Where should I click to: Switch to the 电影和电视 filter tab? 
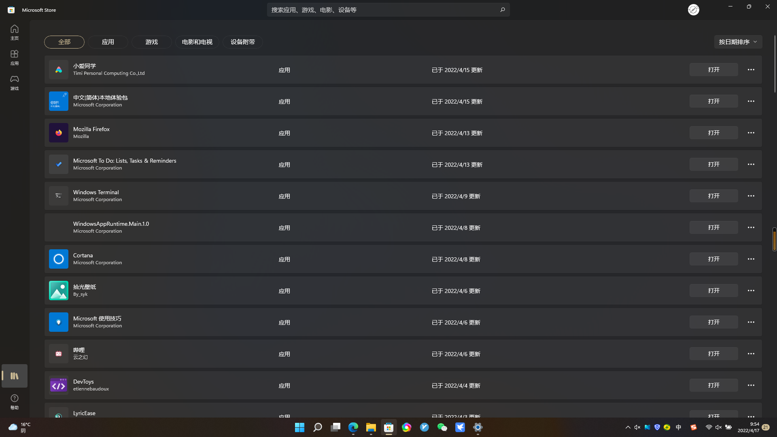pyautogui.click(x=197, y=42)
